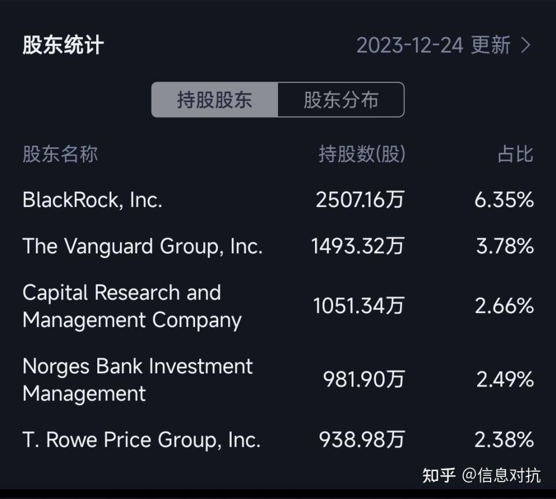Click the 981.90万 shares figure
Image resolution: width=556 pixels, height=499 pixels.
[x=364, y=380]
